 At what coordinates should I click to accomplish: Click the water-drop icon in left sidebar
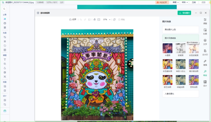pyautogui.click(x=5, y=68)
